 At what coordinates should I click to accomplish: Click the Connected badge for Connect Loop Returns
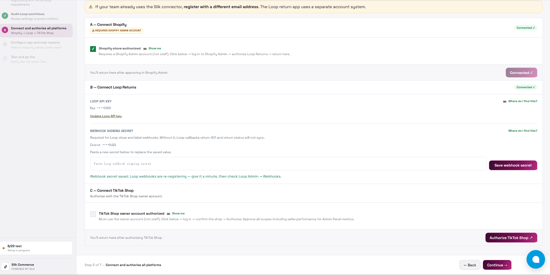click(x=526, y=87)
